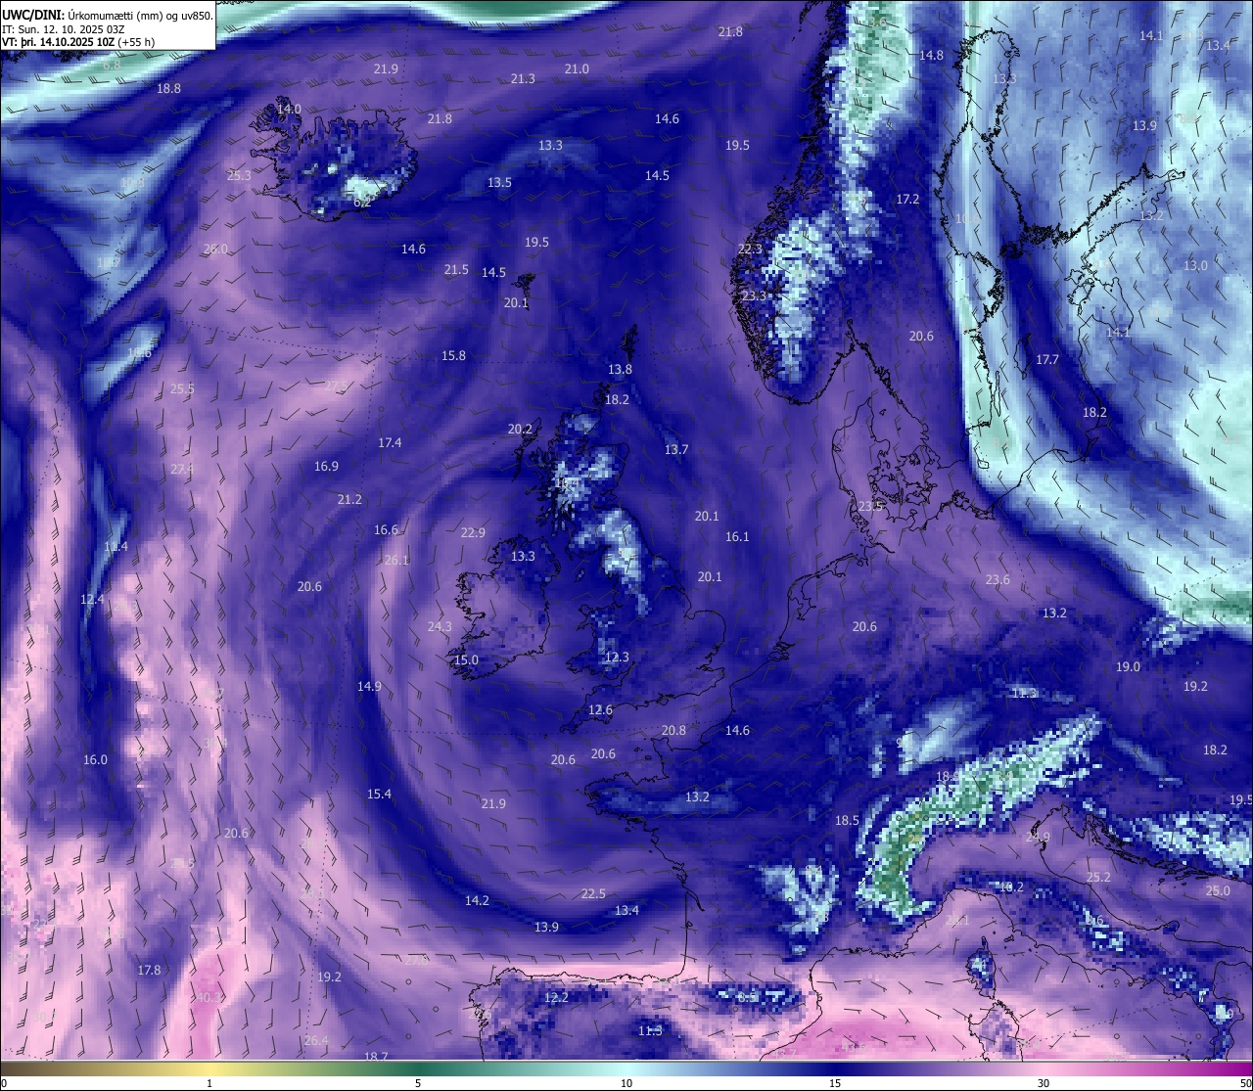
Task: Click the color scale label 30
Action: (x=1044, y=1083)
